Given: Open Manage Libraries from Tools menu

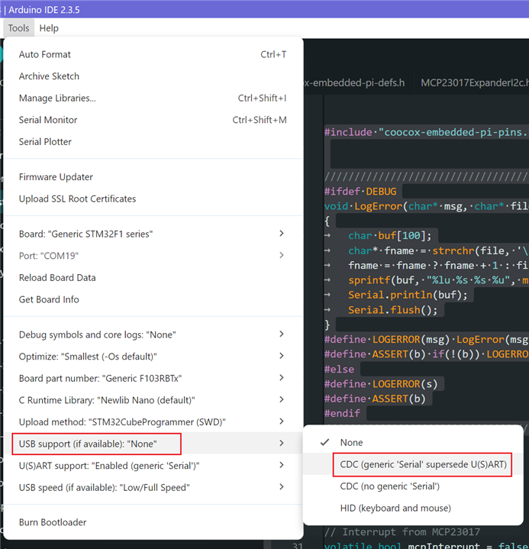Looking at the screenshot, I should (57, 98).
